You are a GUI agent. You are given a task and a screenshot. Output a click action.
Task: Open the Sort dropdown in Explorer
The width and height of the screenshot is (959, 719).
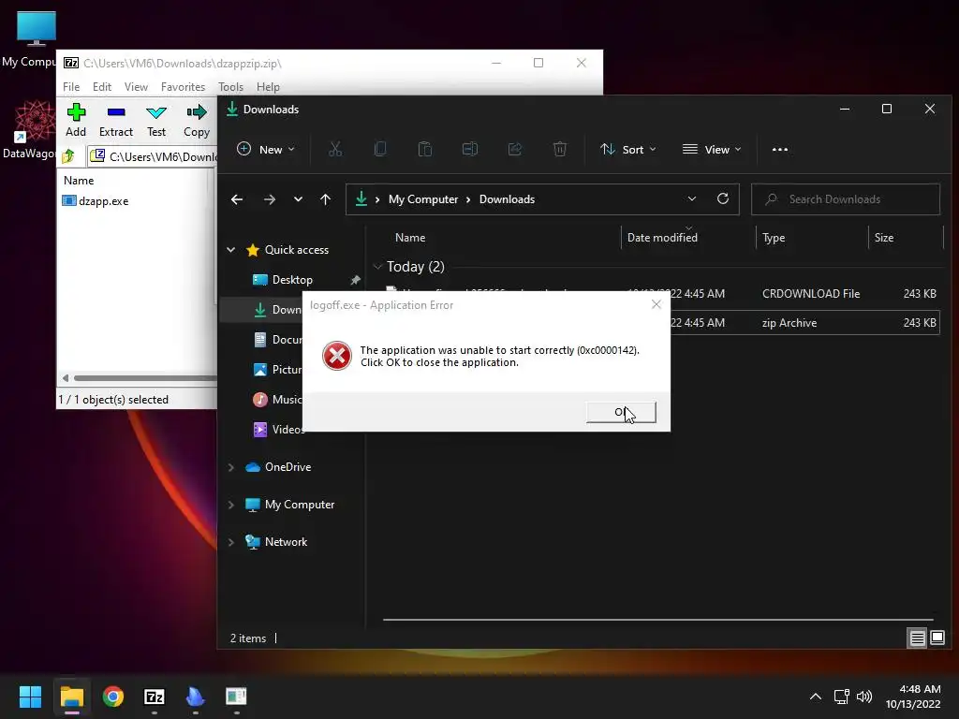point(628,149)
